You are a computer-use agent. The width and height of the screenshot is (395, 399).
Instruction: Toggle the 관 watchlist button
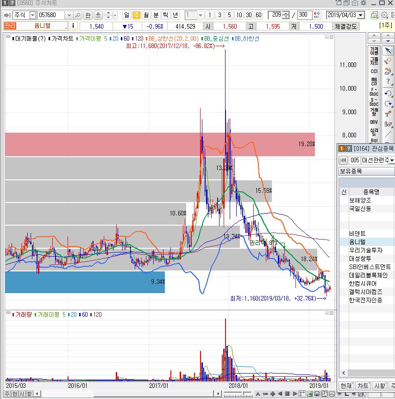click(88, 15)
